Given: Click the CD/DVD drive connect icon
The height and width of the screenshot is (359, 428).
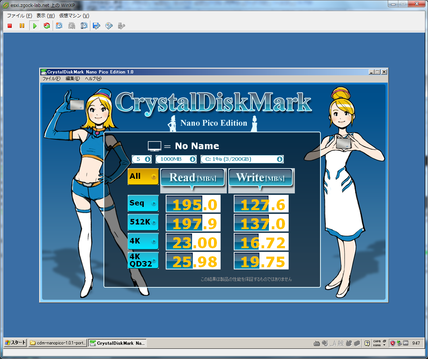Looking at the screenshot, I should tap(109, 26).
